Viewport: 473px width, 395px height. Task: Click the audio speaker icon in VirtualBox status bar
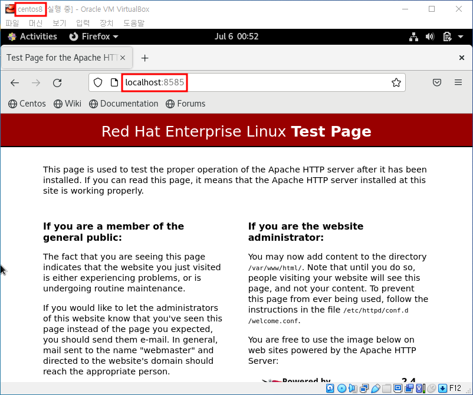click(353, 389)
